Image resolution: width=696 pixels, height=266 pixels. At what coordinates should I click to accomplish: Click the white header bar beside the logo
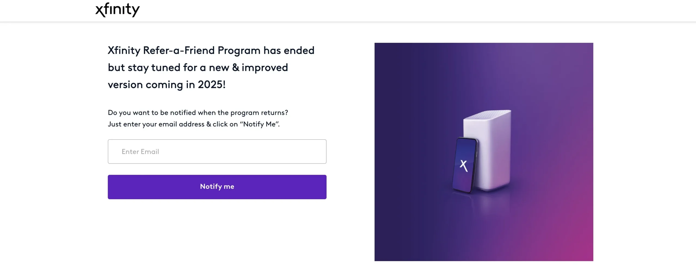[381, 10]
